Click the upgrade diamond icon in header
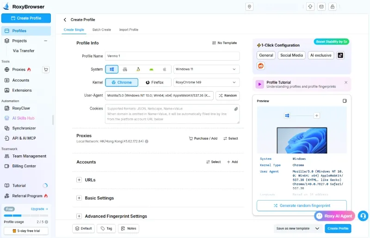The image size is (370, 238). click(x=310, y=6)
